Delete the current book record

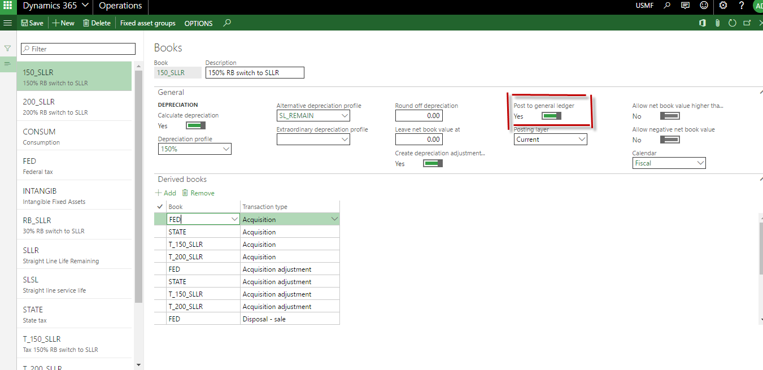97,23
